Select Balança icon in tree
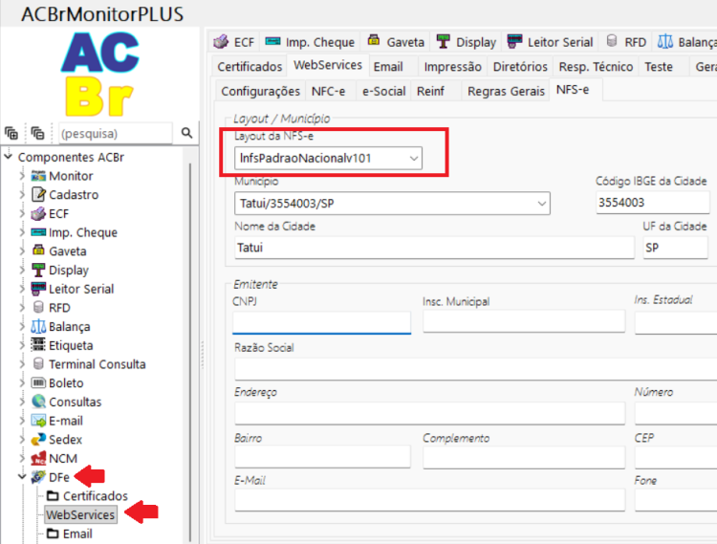Screen dimensions: 717x544 (38, 326)
